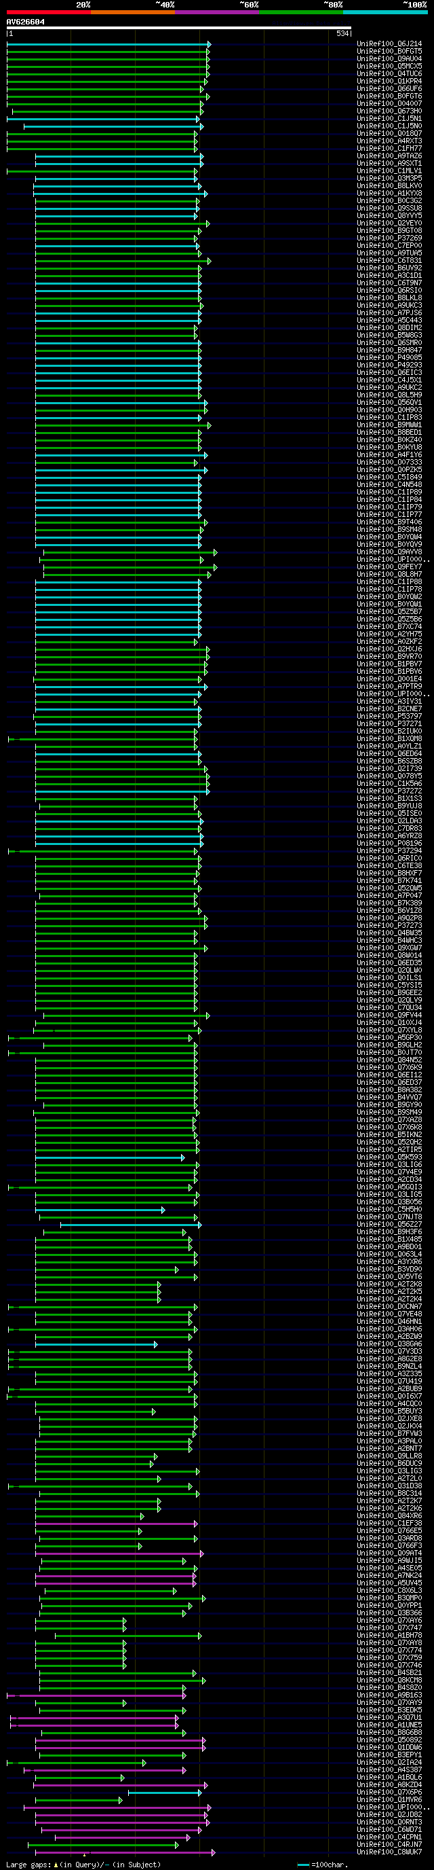Image resolution: width=434 pixels, height=1870 pixels.
Task: Click label UniRef100_A3C1D1
Action: [389, 276]
